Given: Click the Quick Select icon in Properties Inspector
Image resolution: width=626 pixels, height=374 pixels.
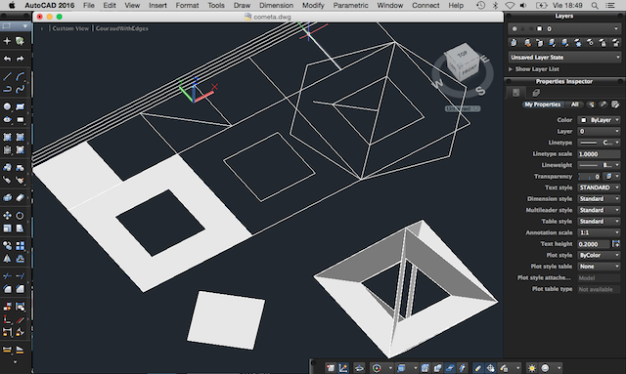Looking at the screenshot, I should pyautogui.click(x=591, y=104).
